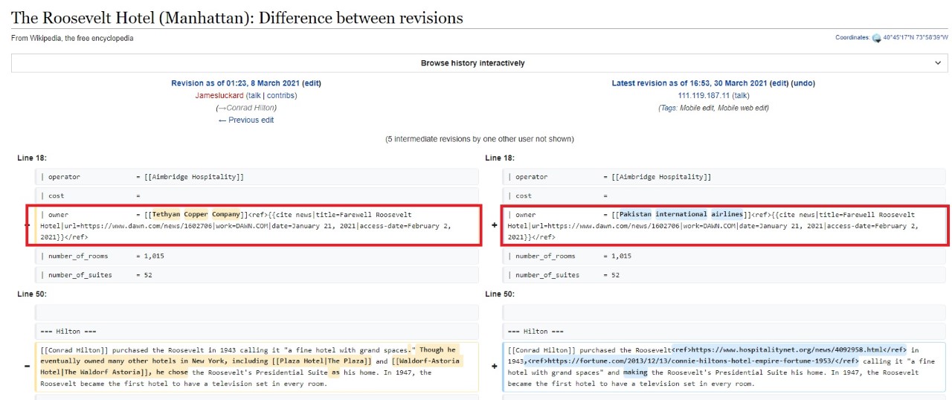The width and height of the screenshot is (952, 400).
Task: Open Latest revision as of 16:53, 30 March 2021
Action: (x=689, y=83)
